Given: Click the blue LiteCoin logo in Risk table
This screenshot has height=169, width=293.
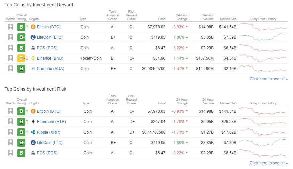Looking at the screenshot, I should (x=33, y=143).
